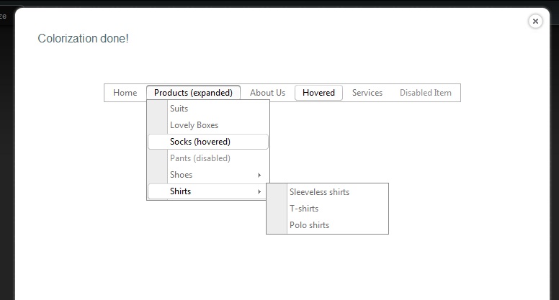Open the Services menu item

(367, 93)
